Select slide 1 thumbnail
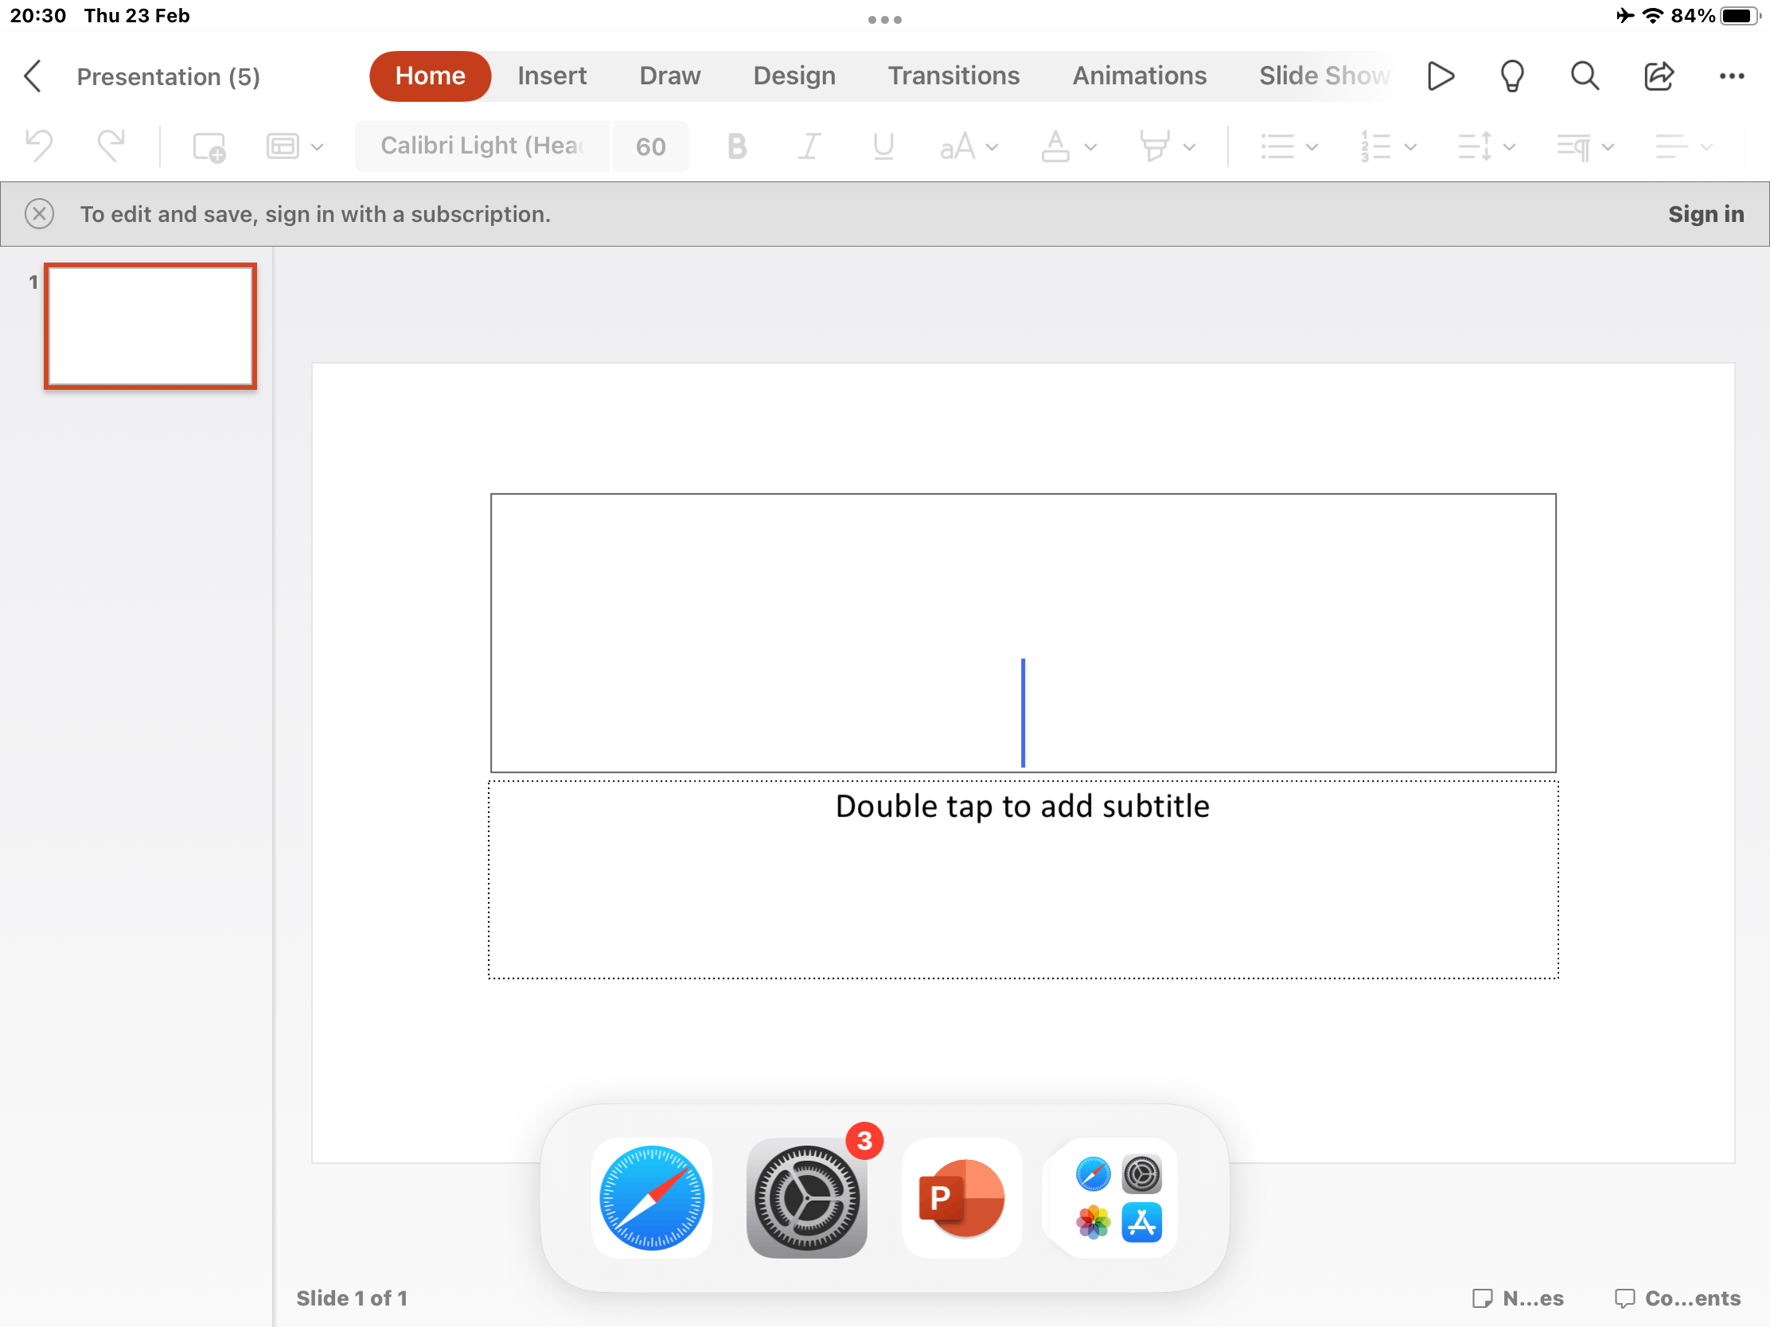This screenshot has height=1327, width=1770. coord(150,326)
